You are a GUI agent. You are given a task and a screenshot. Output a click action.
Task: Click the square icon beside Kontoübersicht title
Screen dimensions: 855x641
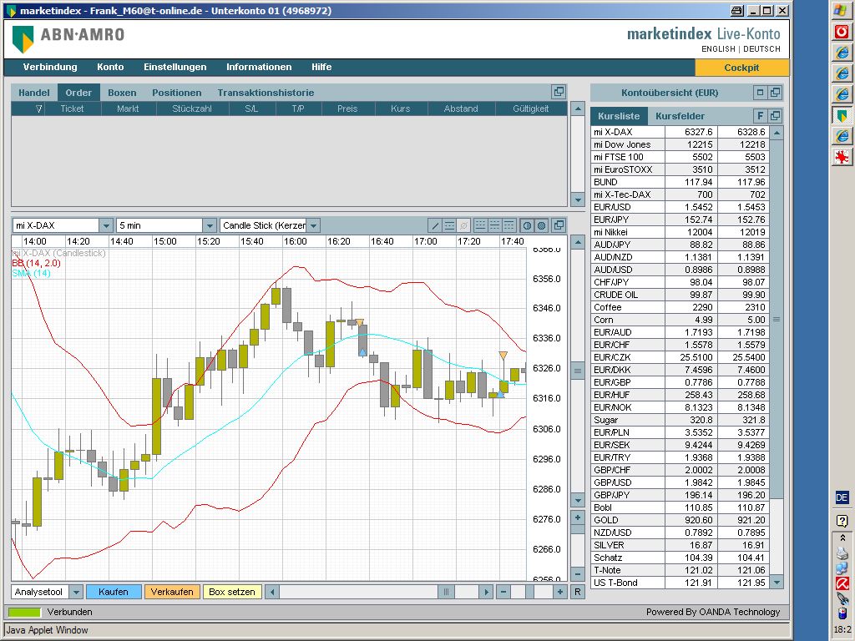pos(760,93)
